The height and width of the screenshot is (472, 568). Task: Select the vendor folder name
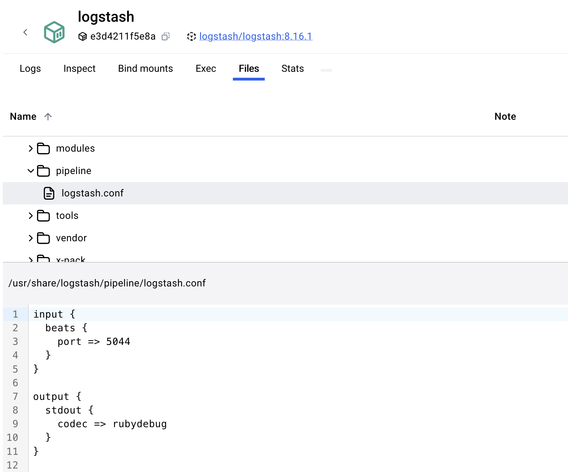tap(71, 238)
